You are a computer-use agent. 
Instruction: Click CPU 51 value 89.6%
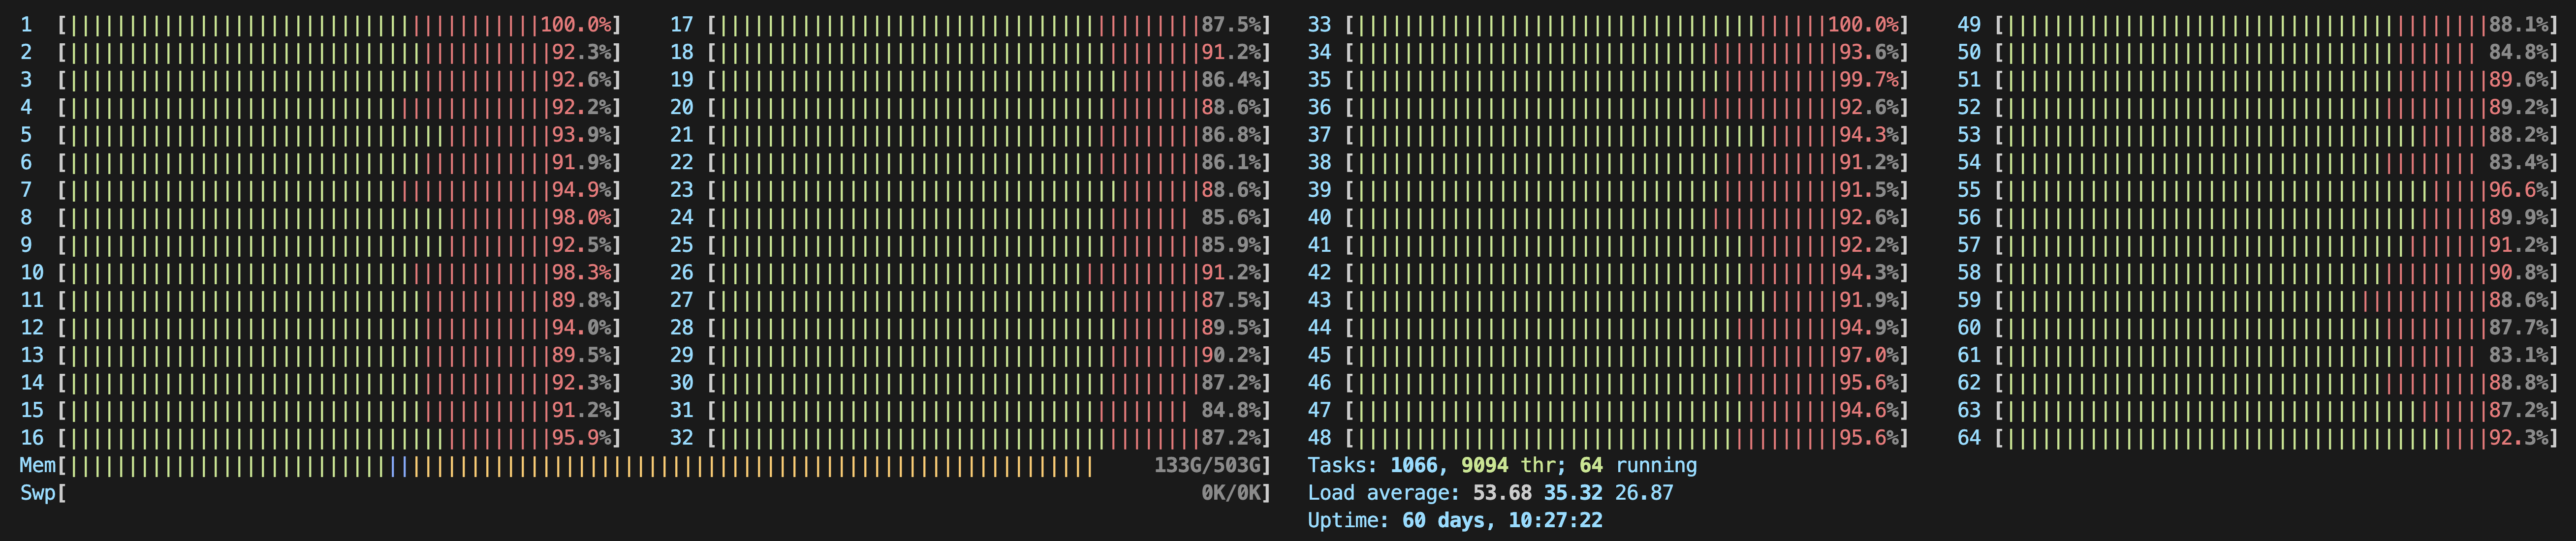point(2519,79)
